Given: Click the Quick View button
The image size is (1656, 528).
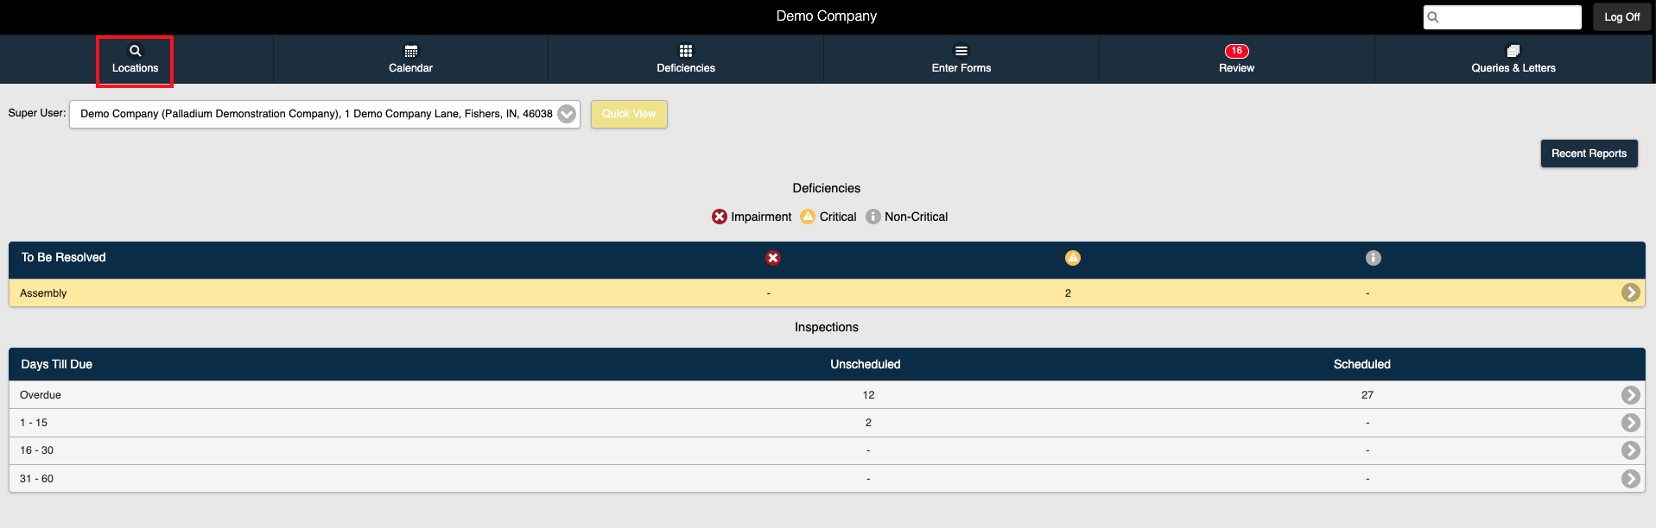Looking at the screenshot, I should [629, 114].
